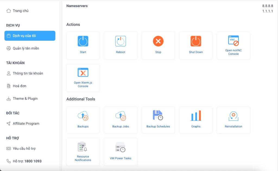Click the Shut Down icon
Image resolution: width=278 pixels, height=171 pixels.
tap(196, 42)
